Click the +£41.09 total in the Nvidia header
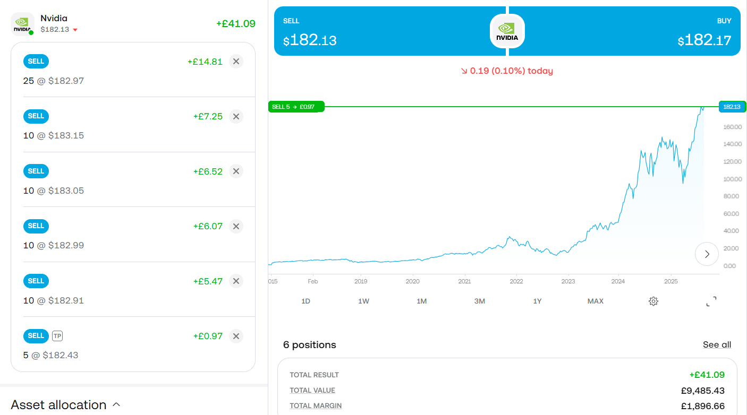The image size is (747, 415). click(x=236, y=24)
